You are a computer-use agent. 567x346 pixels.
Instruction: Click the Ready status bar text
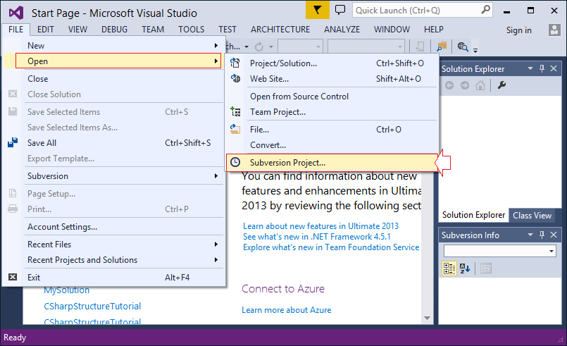point(15,338)
